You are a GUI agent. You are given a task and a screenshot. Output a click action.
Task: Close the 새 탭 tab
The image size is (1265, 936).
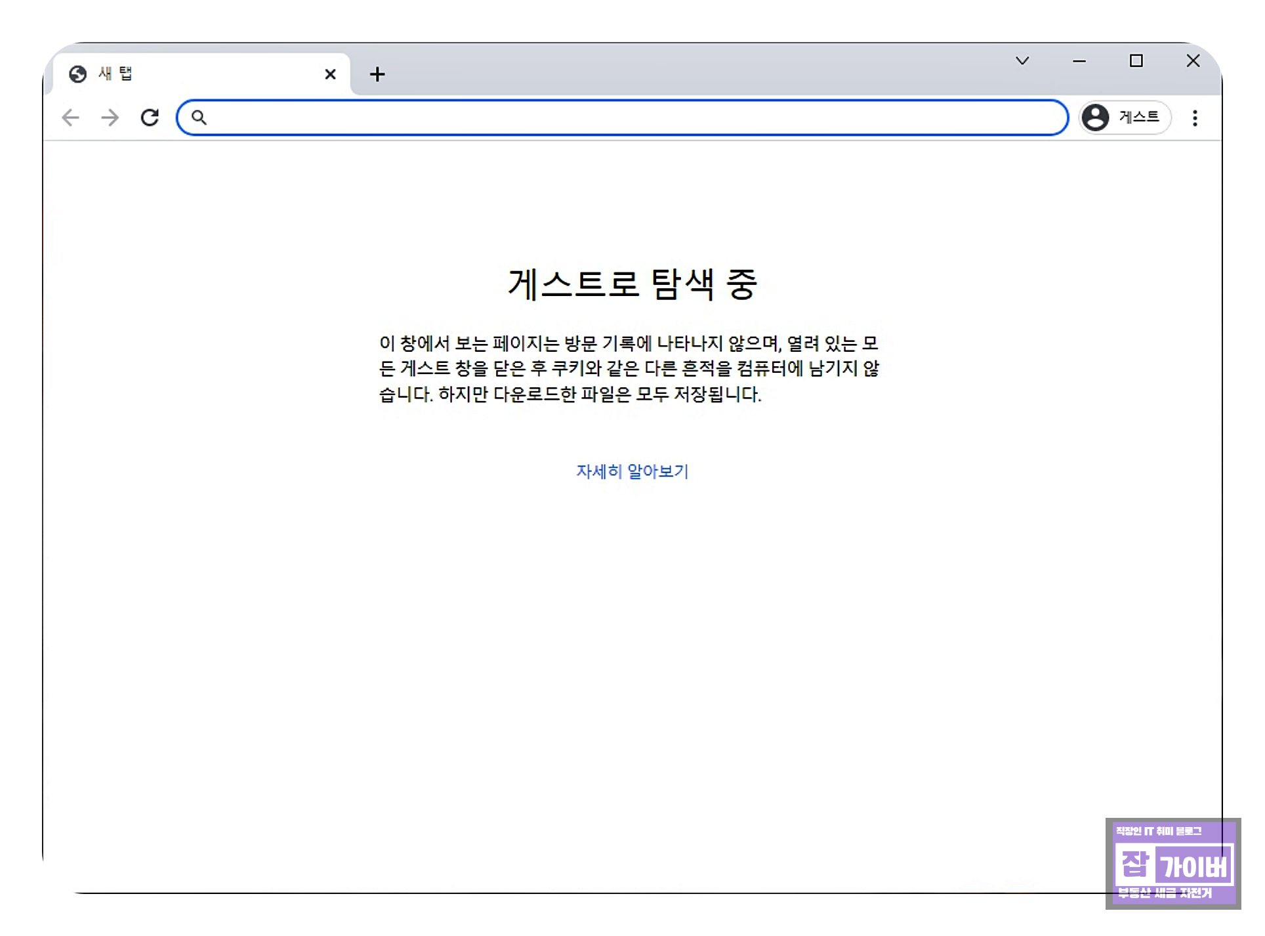click(x=330, y=74)
